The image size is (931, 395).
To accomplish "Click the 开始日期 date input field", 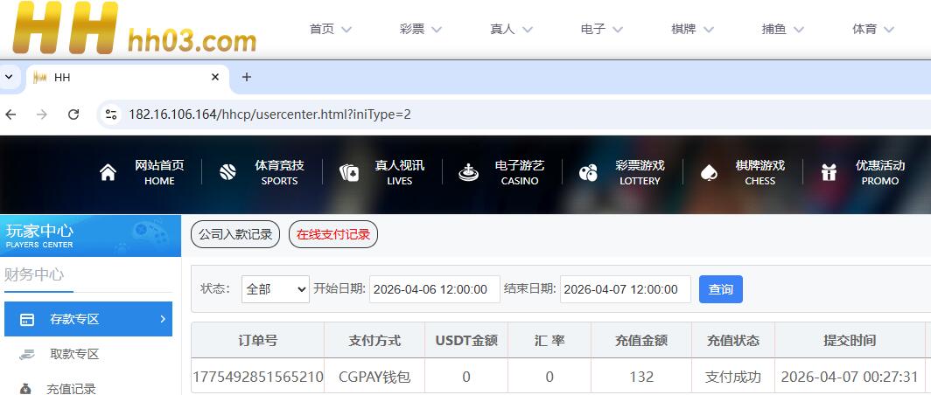I will [x=434, y=289].
